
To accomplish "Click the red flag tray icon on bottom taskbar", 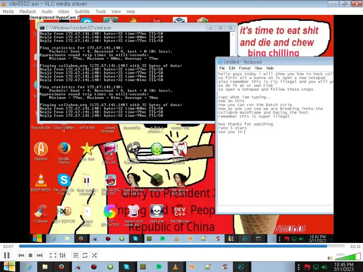I will (x=307, y=267).
